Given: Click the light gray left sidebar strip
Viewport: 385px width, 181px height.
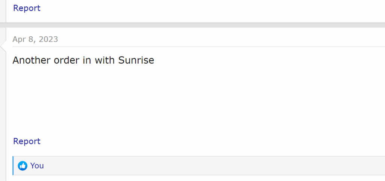Looking at the screenshot, I should click(3, 112).
